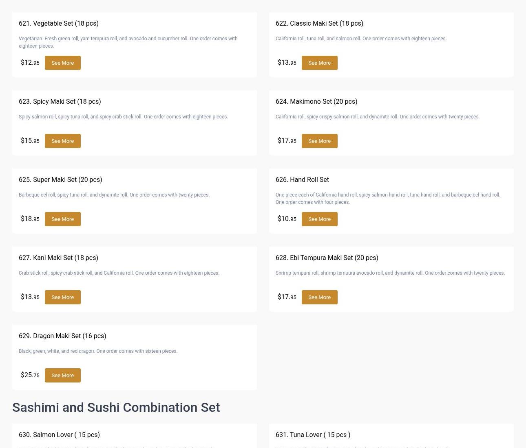
Task: Click the 621. Vegetable Set title
Action: click(59, 24)
